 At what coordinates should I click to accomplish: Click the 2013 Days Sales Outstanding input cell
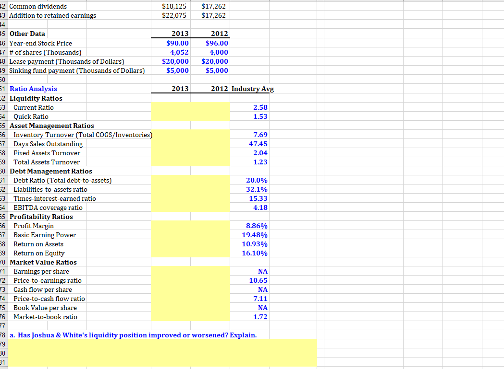tap(171, 144)
